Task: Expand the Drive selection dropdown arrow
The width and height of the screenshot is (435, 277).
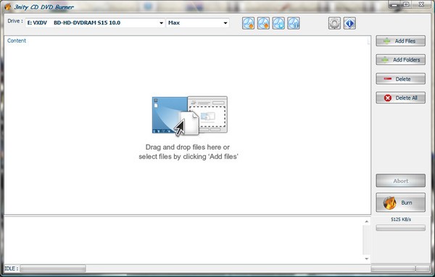Action: coord(161,23)
